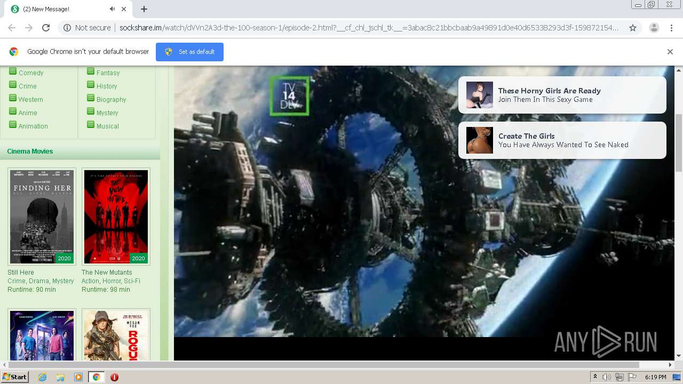Close the '(2) New Message!' tab

124,9
